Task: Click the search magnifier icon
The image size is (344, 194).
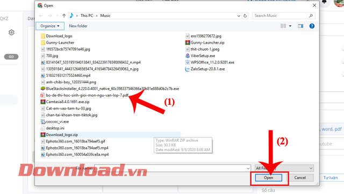Action: pyautogui.click(x=311, y=16)
